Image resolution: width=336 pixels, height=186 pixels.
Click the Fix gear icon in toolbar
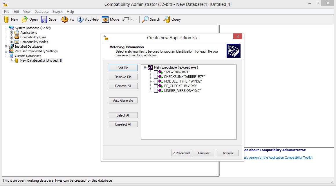click(x=65, y=19)
